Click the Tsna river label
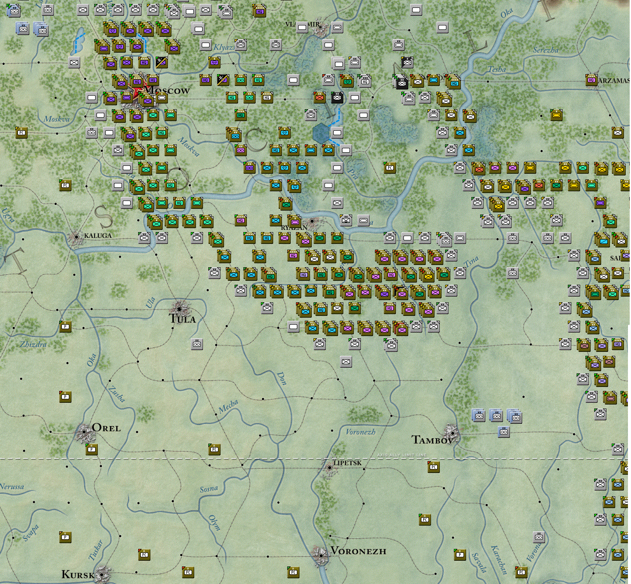This screenshot has width=631, height=584. 471,262
